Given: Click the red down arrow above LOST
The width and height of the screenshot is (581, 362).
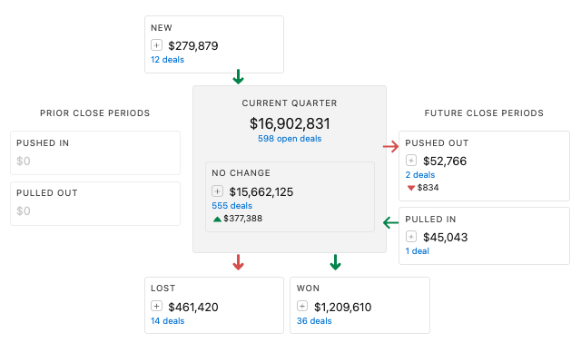Looking at the screenshot, I should tap(238, 262).
